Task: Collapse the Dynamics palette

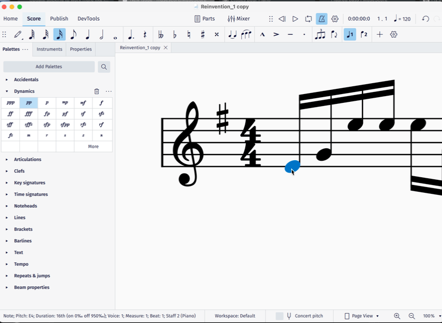Action: [7, 91]
